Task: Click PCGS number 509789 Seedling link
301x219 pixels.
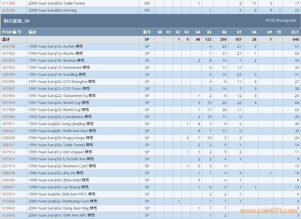Action: coord(8,75)
